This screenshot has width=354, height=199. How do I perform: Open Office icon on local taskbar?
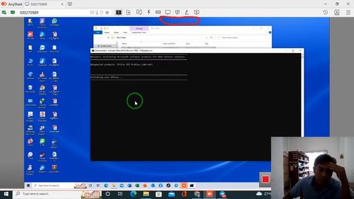pos(184,194)
